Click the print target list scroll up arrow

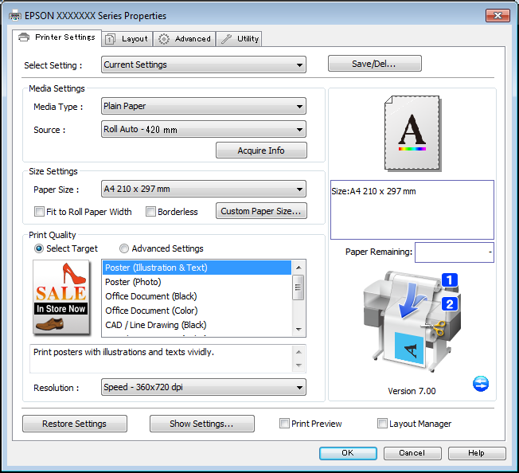point(299,268)
